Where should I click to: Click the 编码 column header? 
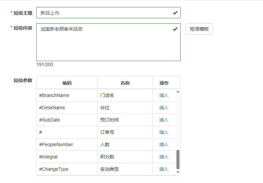point(67,83)
